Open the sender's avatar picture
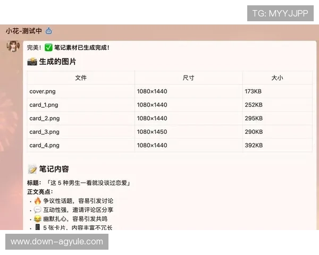319x255 pixels. (x=13, y=46)
